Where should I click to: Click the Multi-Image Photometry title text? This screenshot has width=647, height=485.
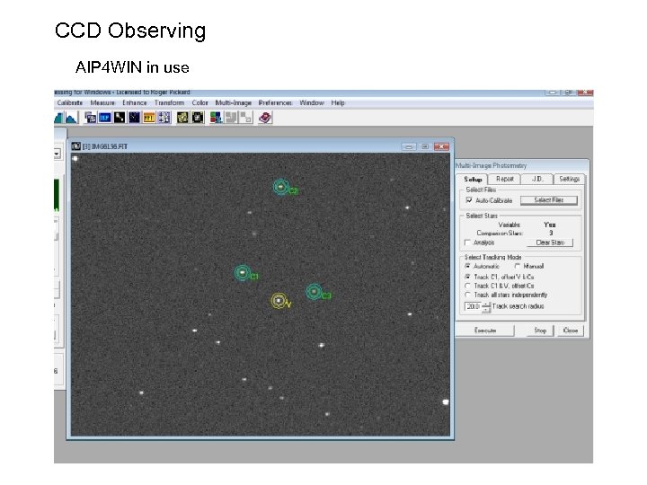point(491,166)
